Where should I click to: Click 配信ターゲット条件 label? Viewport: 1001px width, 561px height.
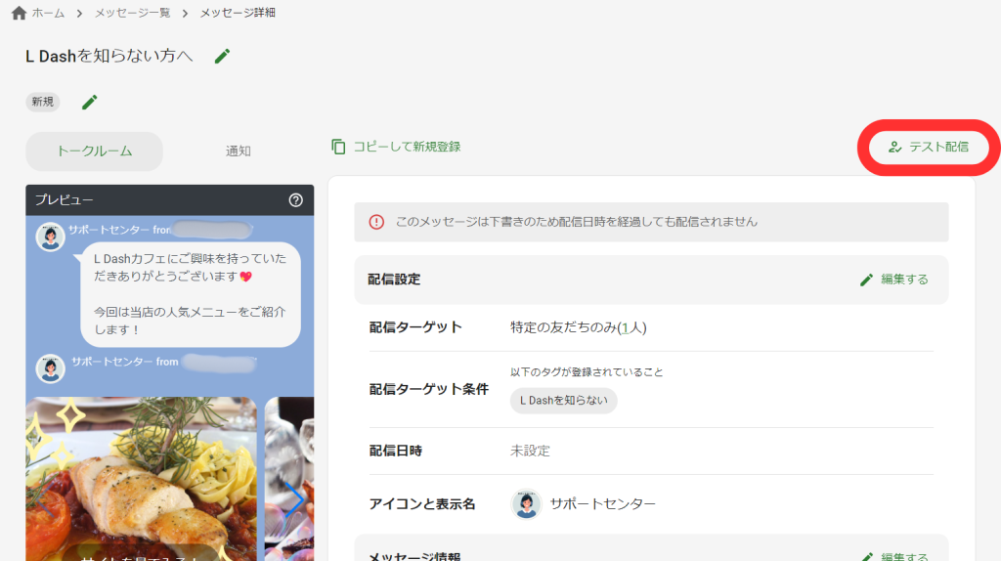click(429, 389)
